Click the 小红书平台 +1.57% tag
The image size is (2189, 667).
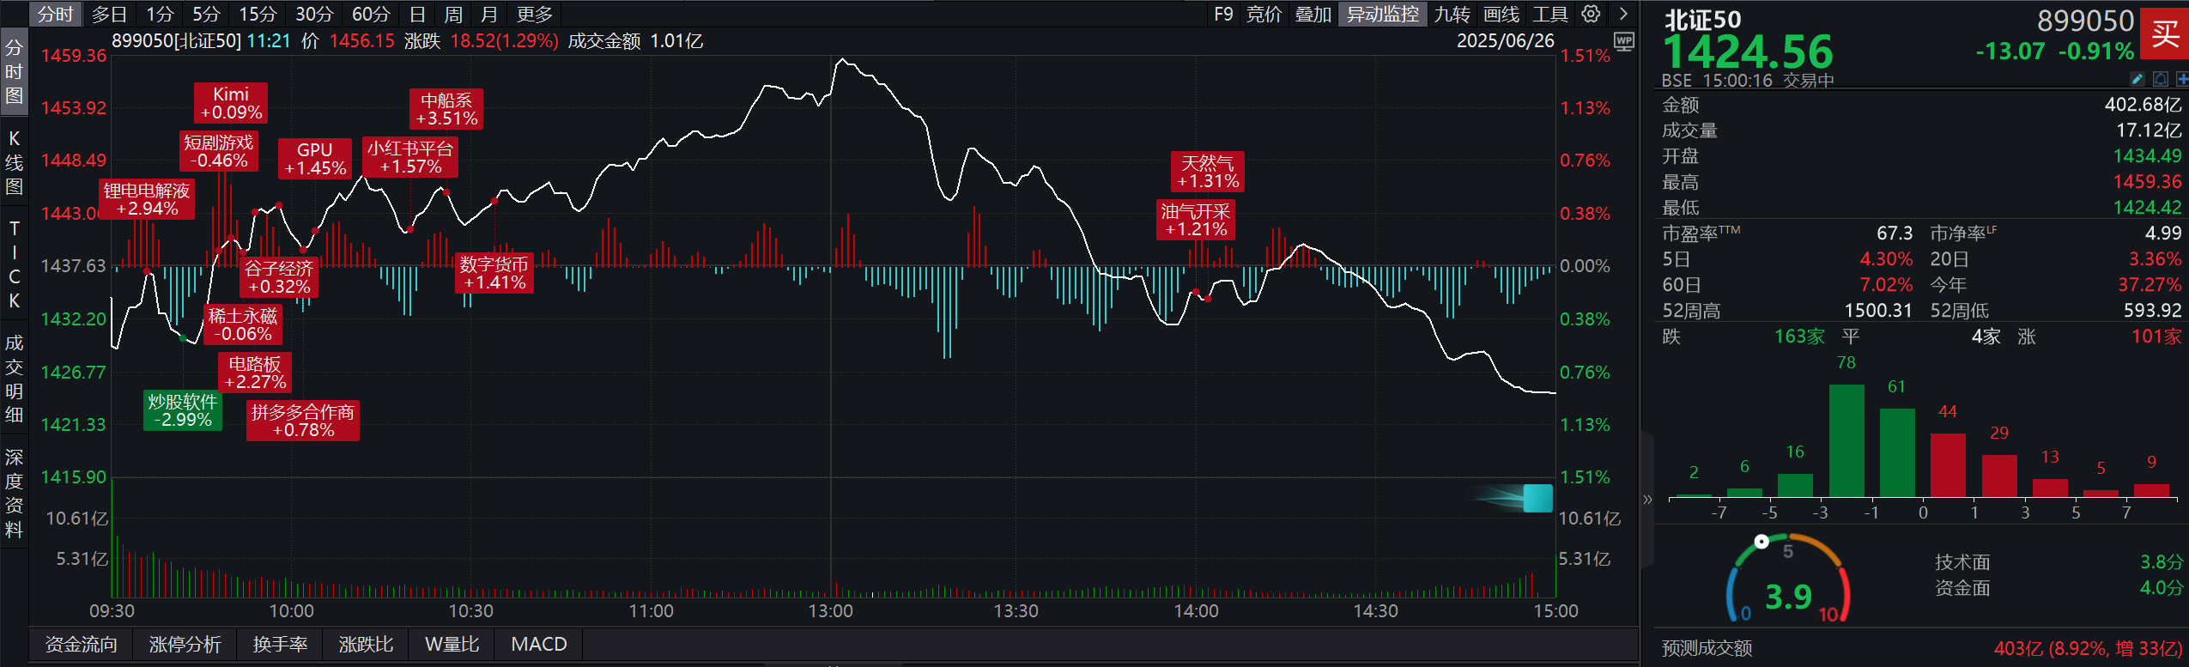coord(410,157)
